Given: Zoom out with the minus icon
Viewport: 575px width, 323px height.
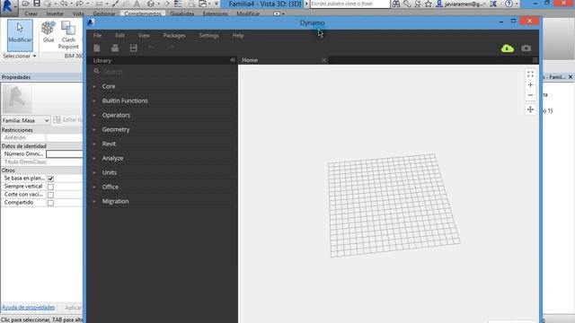Looking at the screenshot, I should point(530,95).
